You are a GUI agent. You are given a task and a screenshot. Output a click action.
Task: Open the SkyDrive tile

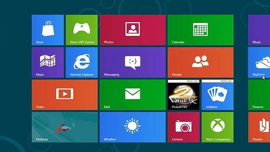point(259,63)
